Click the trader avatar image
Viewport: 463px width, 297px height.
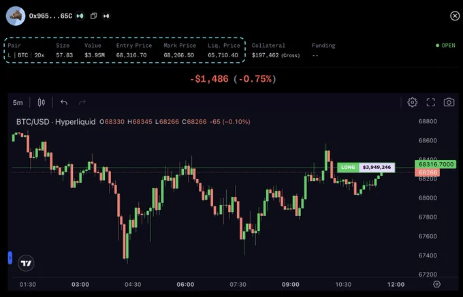coord(16,16)
